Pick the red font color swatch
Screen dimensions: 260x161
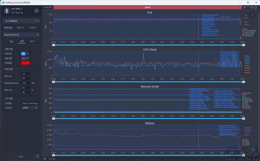[x=26, y=63]
